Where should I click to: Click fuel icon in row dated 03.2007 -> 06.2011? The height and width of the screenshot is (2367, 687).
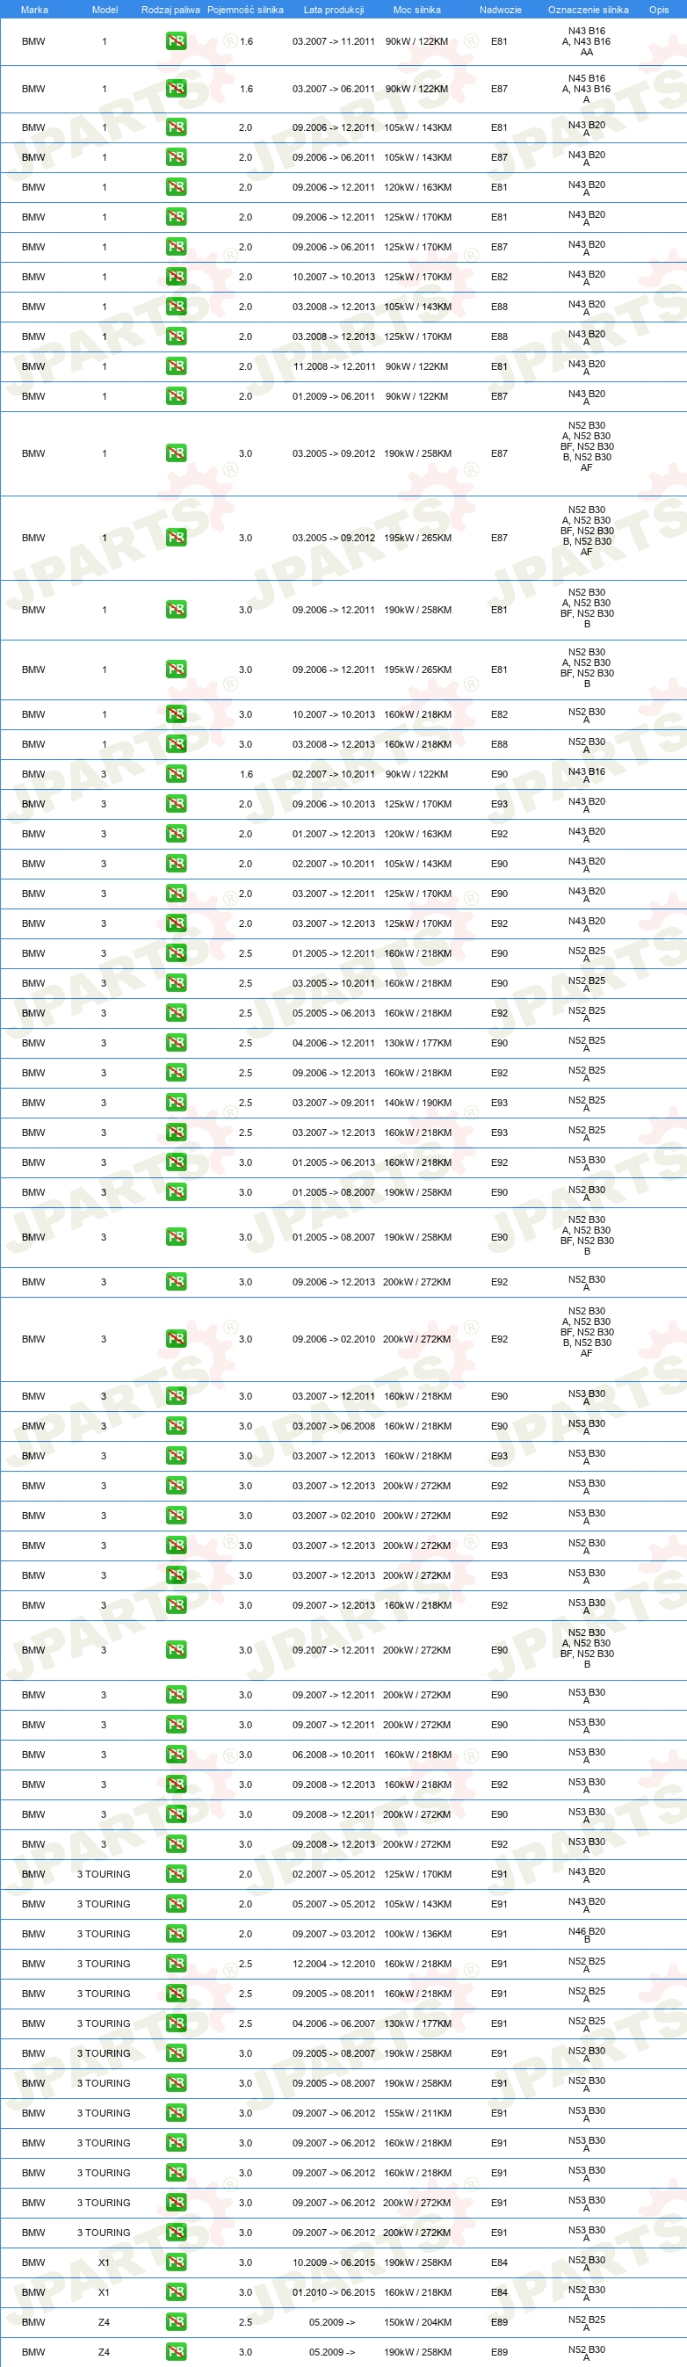(176, 89)
